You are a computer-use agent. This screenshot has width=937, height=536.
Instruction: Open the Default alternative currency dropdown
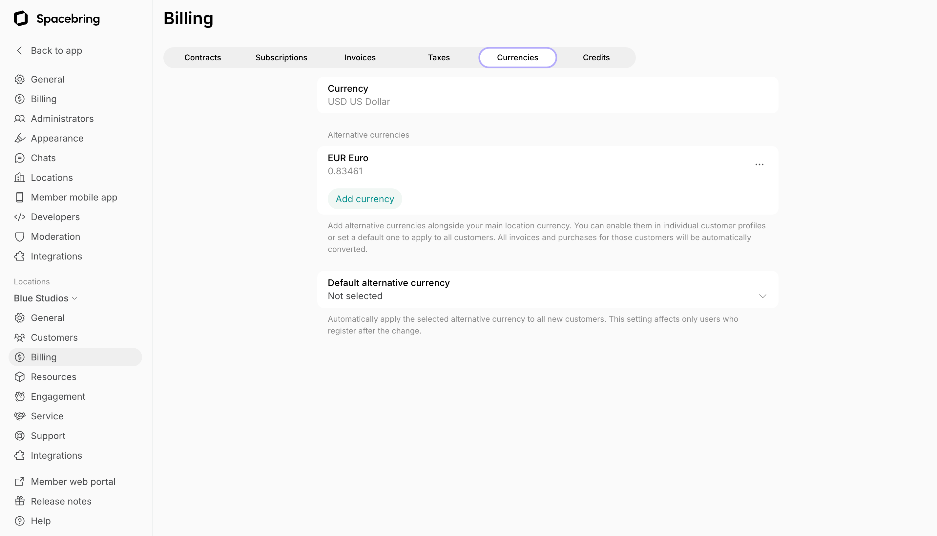click(x=548, y=289)
